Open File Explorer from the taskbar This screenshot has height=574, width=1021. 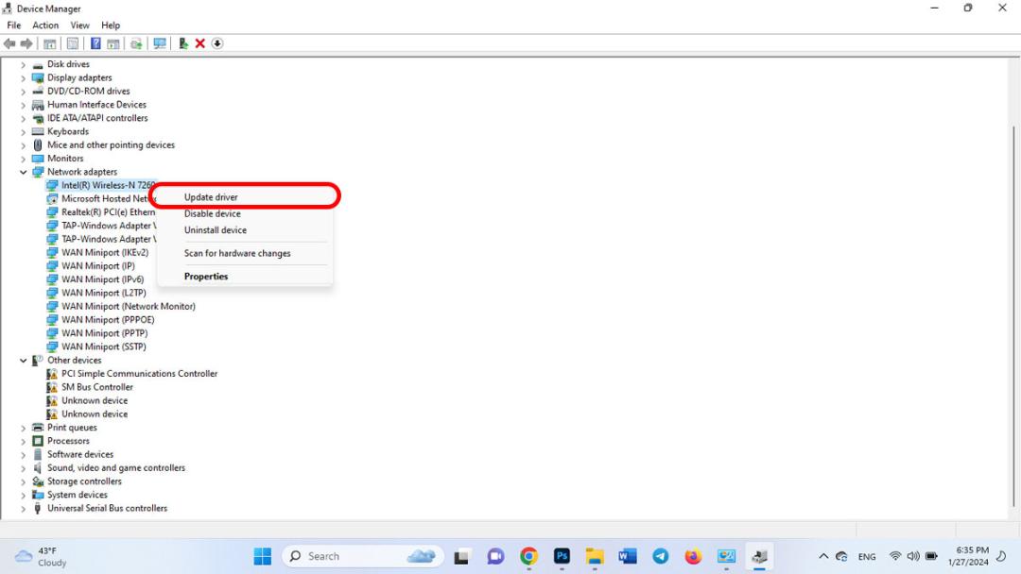tap(595, 556)
